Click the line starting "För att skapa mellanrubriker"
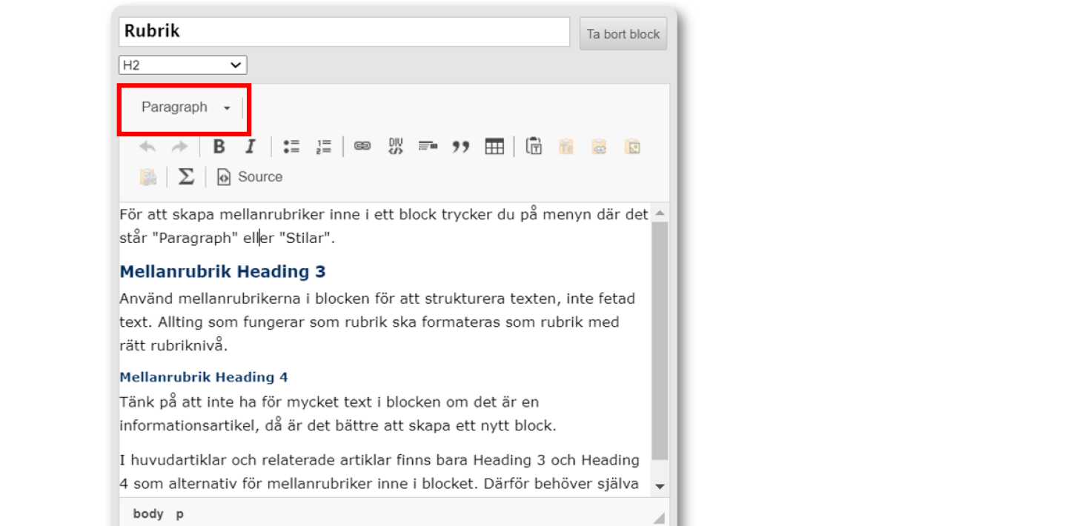This screenshot has width=1088, height=526. [384, 214]
